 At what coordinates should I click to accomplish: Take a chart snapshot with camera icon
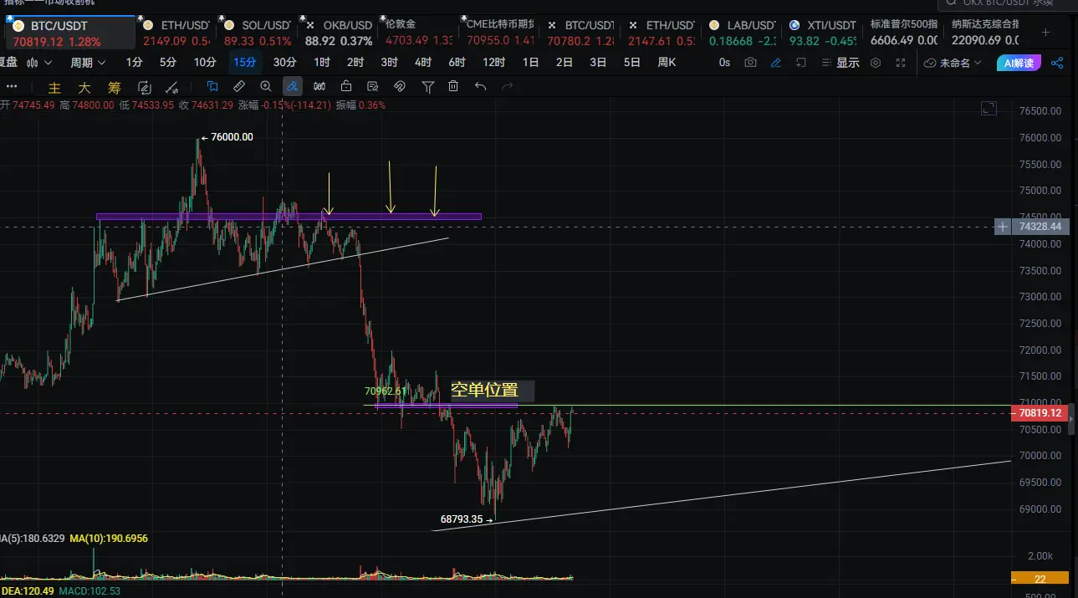[x=750, y=63]
